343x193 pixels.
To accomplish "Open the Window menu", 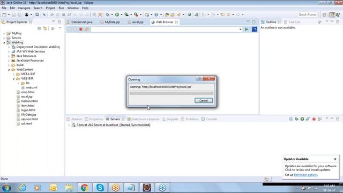I will click(x=73, y=8).
